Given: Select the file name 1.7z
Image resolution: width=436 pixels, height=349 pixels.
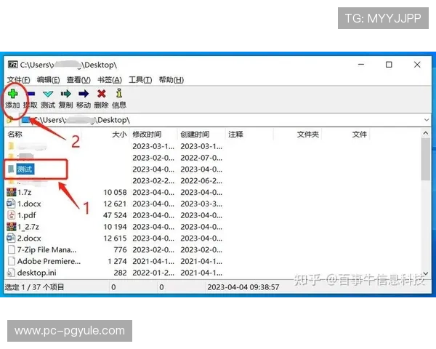Looking at the screenshot, I should click(25, 192).
